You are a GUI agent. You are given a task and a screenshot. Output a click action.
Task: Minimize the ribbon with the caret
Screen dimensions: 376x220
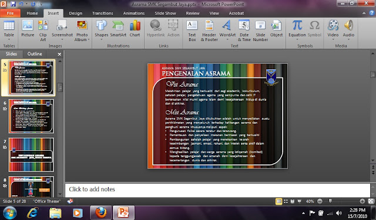(x=364, y=13)
